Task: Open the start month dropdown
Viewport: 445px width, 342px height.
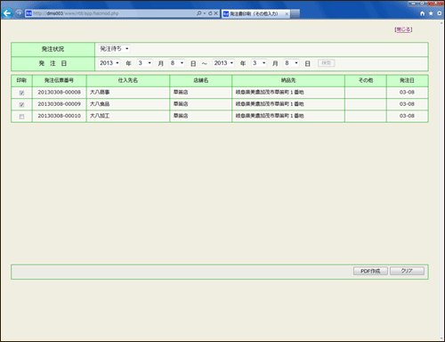Action: pyautogui.click(x=144, y=63)
